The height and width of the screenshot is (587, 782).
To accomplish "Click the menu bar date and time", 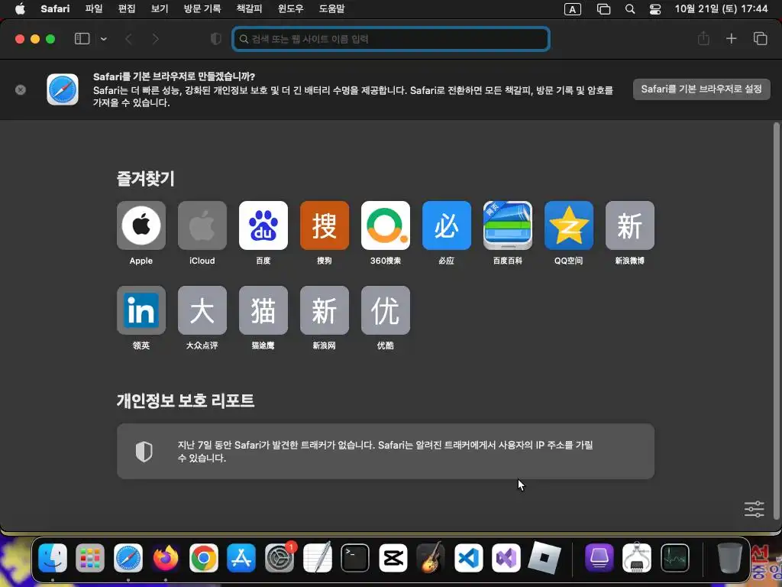I will (721, 8).
